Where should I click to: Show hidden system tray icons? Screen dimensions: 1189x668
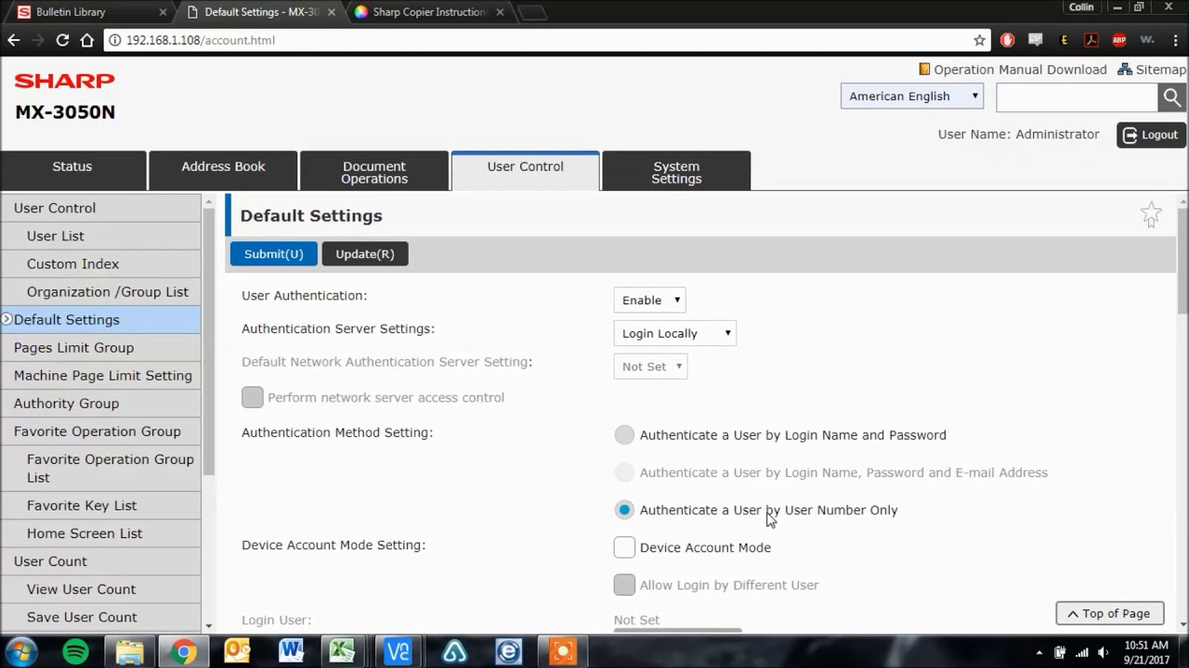point(1039,652)
